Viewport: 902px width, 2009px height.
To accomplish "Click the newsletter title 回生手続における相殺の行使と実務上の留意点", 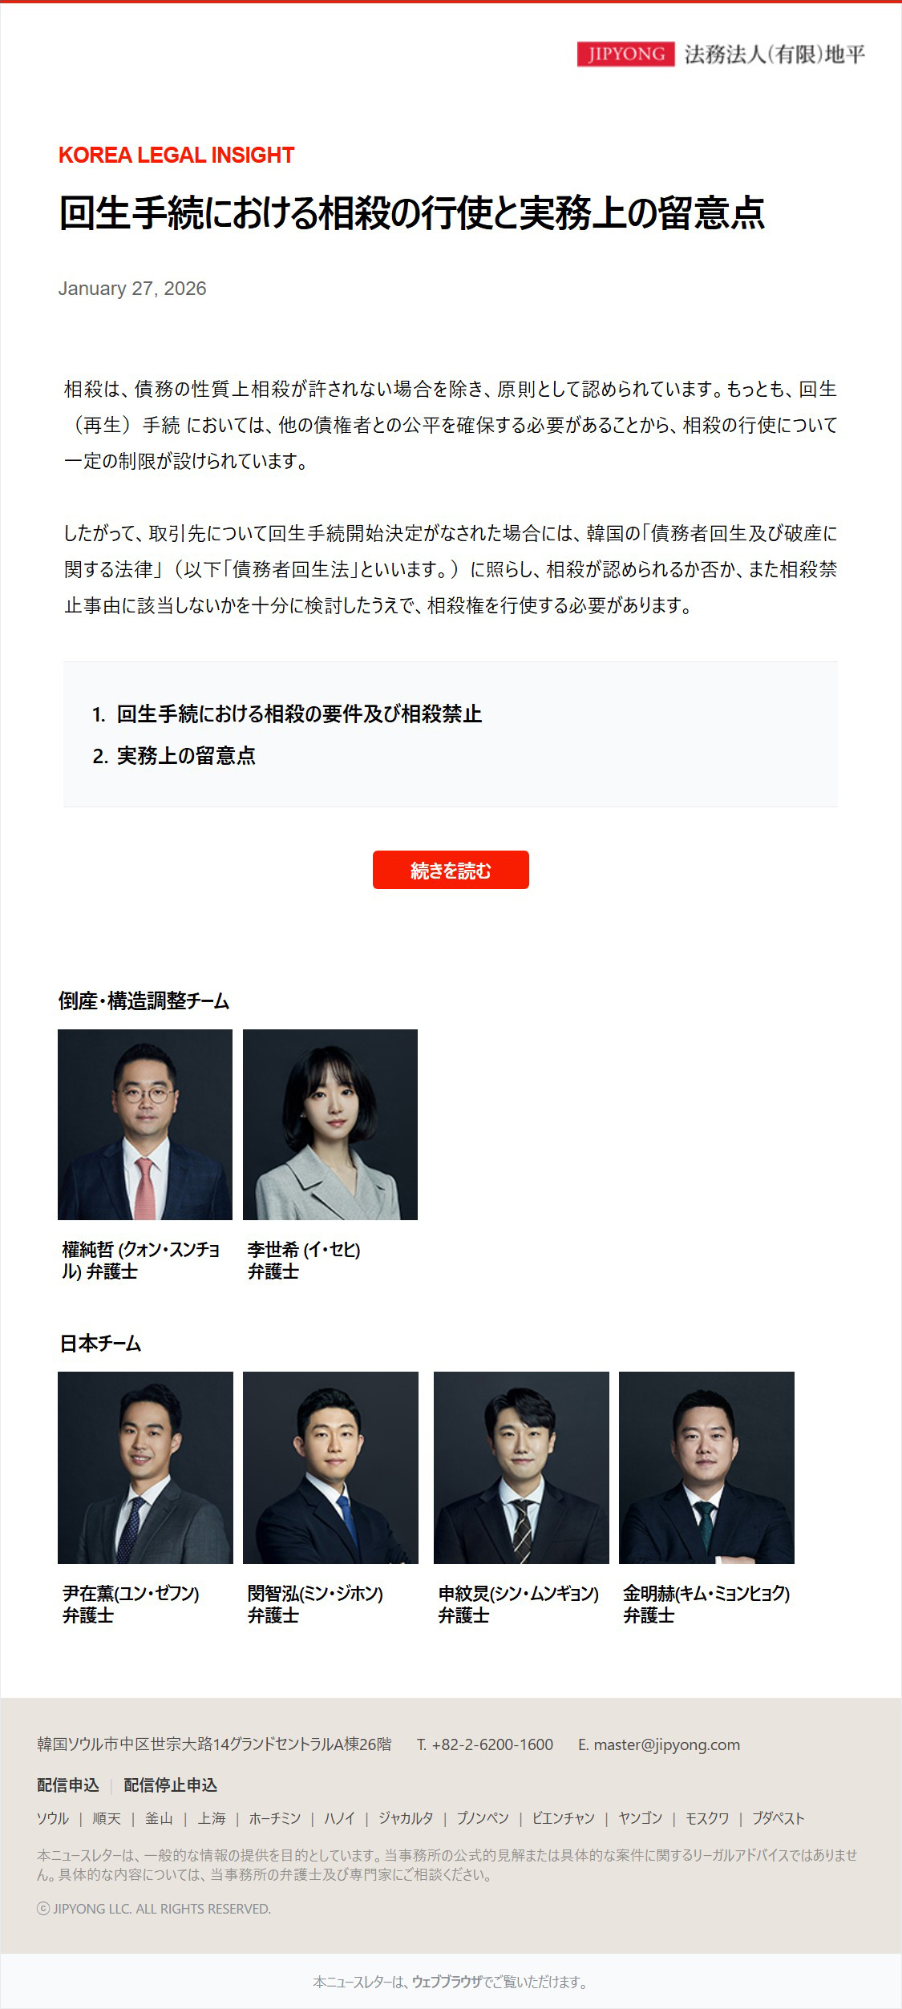I will click(x=411, y=213).
